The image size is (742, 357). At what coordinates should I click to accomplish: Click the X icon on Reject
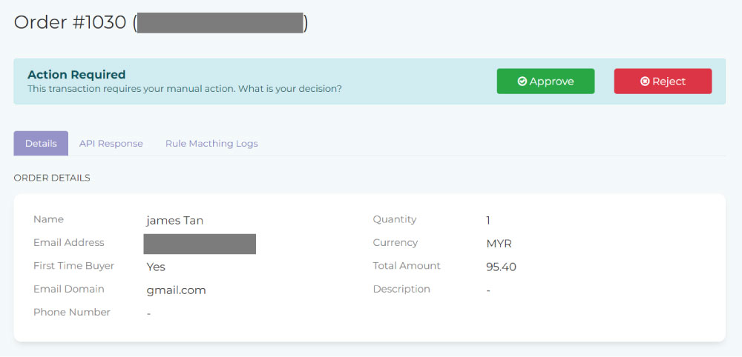645,81
